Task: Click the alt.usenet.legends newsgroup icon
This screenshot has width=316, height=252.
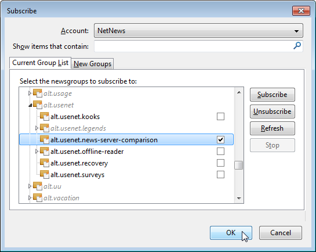Action: (45, 128)
